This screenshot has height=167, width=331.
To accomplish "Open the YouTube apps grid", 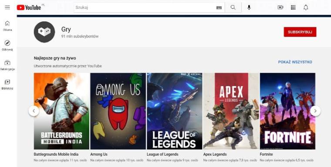I will [293, 7].
